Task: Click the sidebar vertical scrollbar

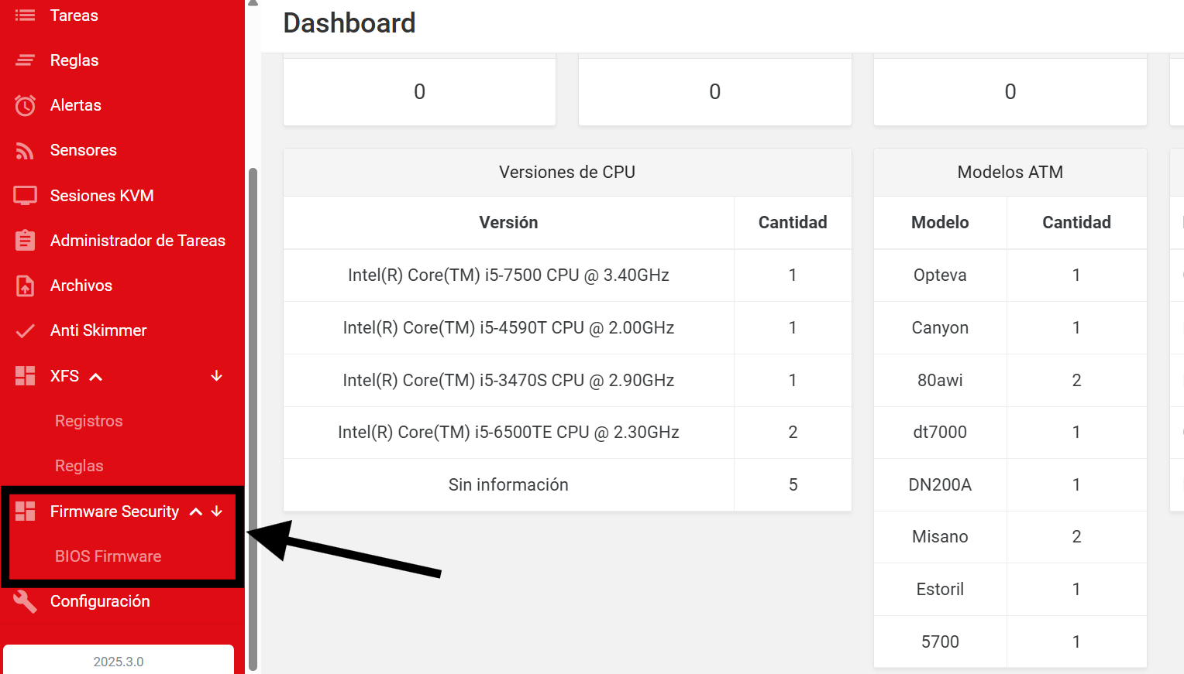Action: click(253, 418)
